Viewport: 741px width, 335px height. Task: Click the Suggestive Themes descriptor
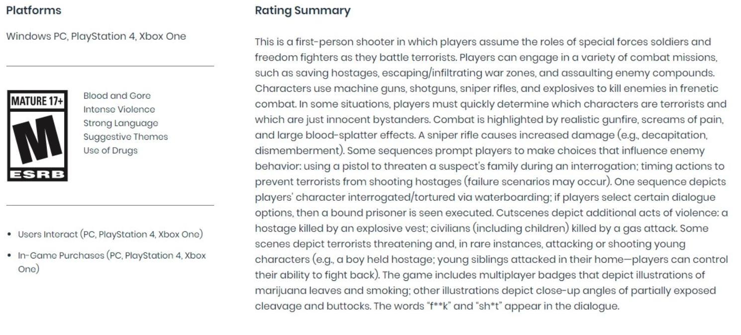click(x=125, y=137)
